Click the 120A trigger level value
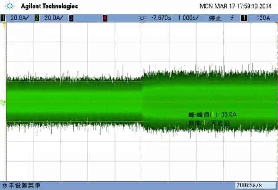 (x=264, y=18)
